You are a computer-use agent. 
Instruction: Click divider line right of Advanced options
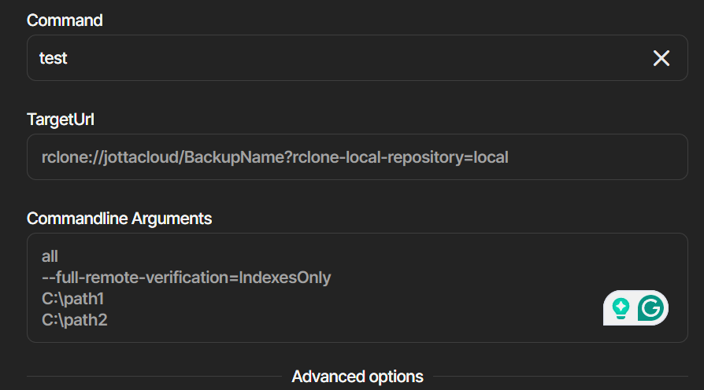click(559, 377)
